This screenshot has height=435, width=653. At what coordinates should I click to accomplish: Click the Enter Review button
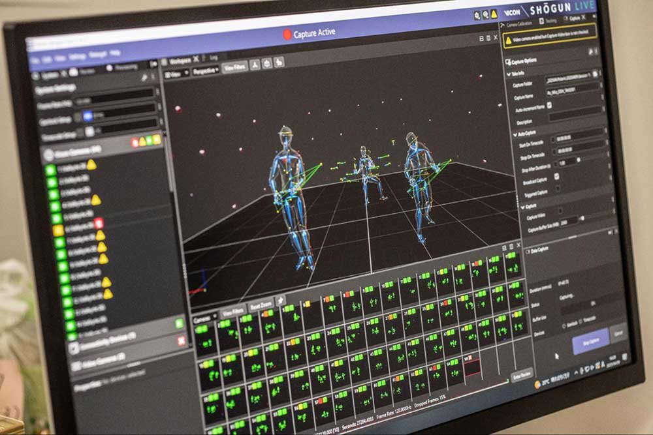click(x=522, y=375)
